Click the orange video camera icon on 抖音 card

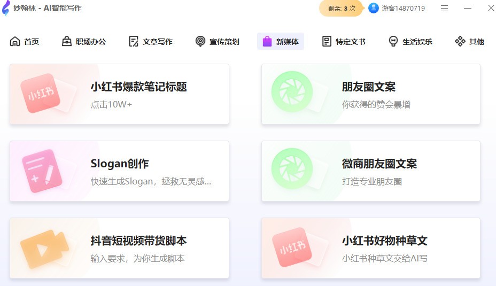coord(44,249)
